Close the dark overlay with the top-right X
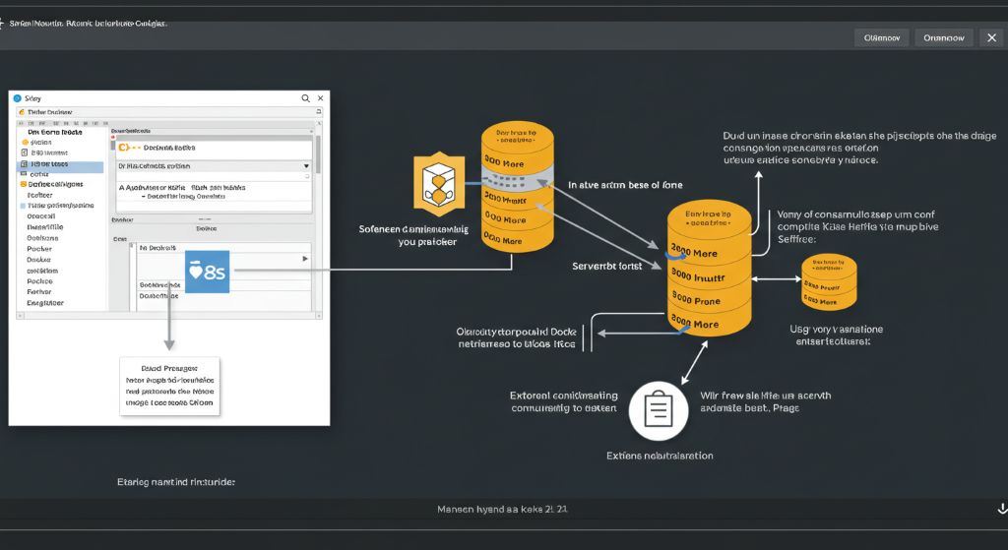Image resolution: width=1008 pixels, height=550 pixels. [991, 37]
